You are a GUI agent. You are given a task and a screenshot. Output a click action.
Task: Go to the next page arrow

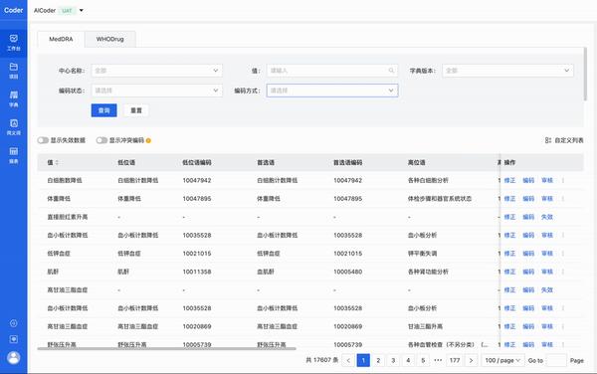(x=471, y=360)
